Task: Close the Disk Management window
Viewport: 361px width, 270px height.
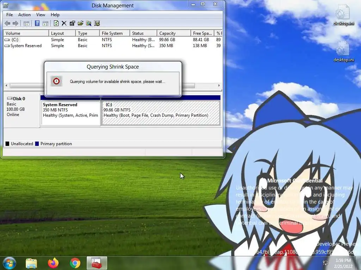Action: (x=215, y=4)
